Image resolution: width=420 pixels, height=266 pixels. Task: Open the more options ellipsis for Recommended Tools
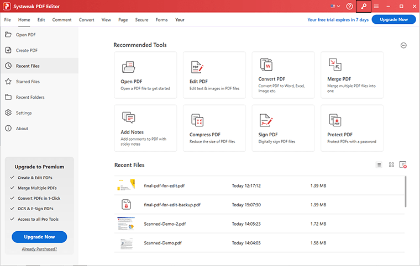tap(403, 45)
